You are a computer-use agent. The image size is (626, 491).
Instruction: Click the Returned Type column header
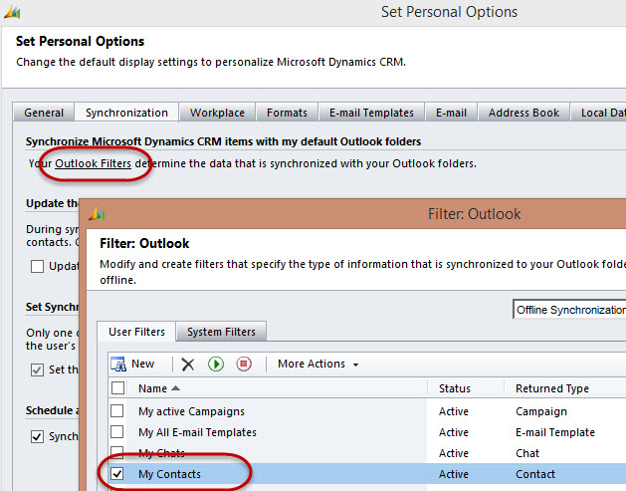[552, 388]
